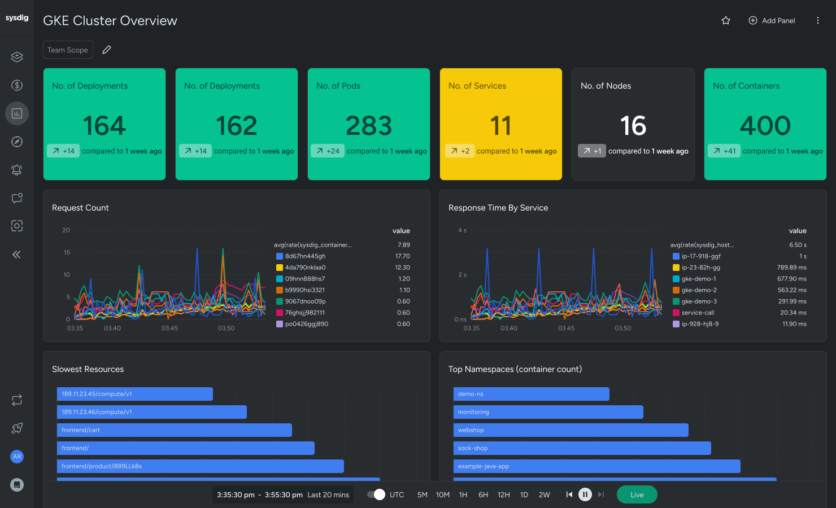Image resolution: width=836 pixels, height=508 pixels.
Task: Open the Alerts bell icon
Action: 16,170
